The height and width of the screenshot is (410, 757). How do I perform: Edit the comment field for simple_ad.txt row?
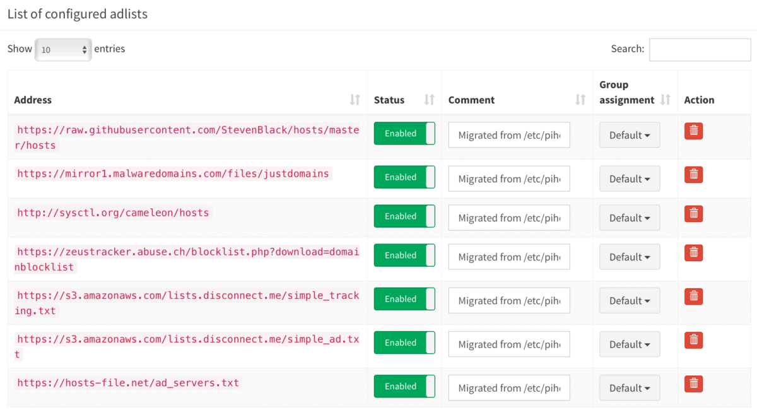pos(508,344)
